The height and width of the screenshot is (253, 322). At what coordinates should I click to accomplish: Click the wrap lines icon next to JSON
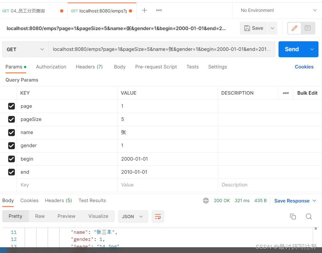158,217
